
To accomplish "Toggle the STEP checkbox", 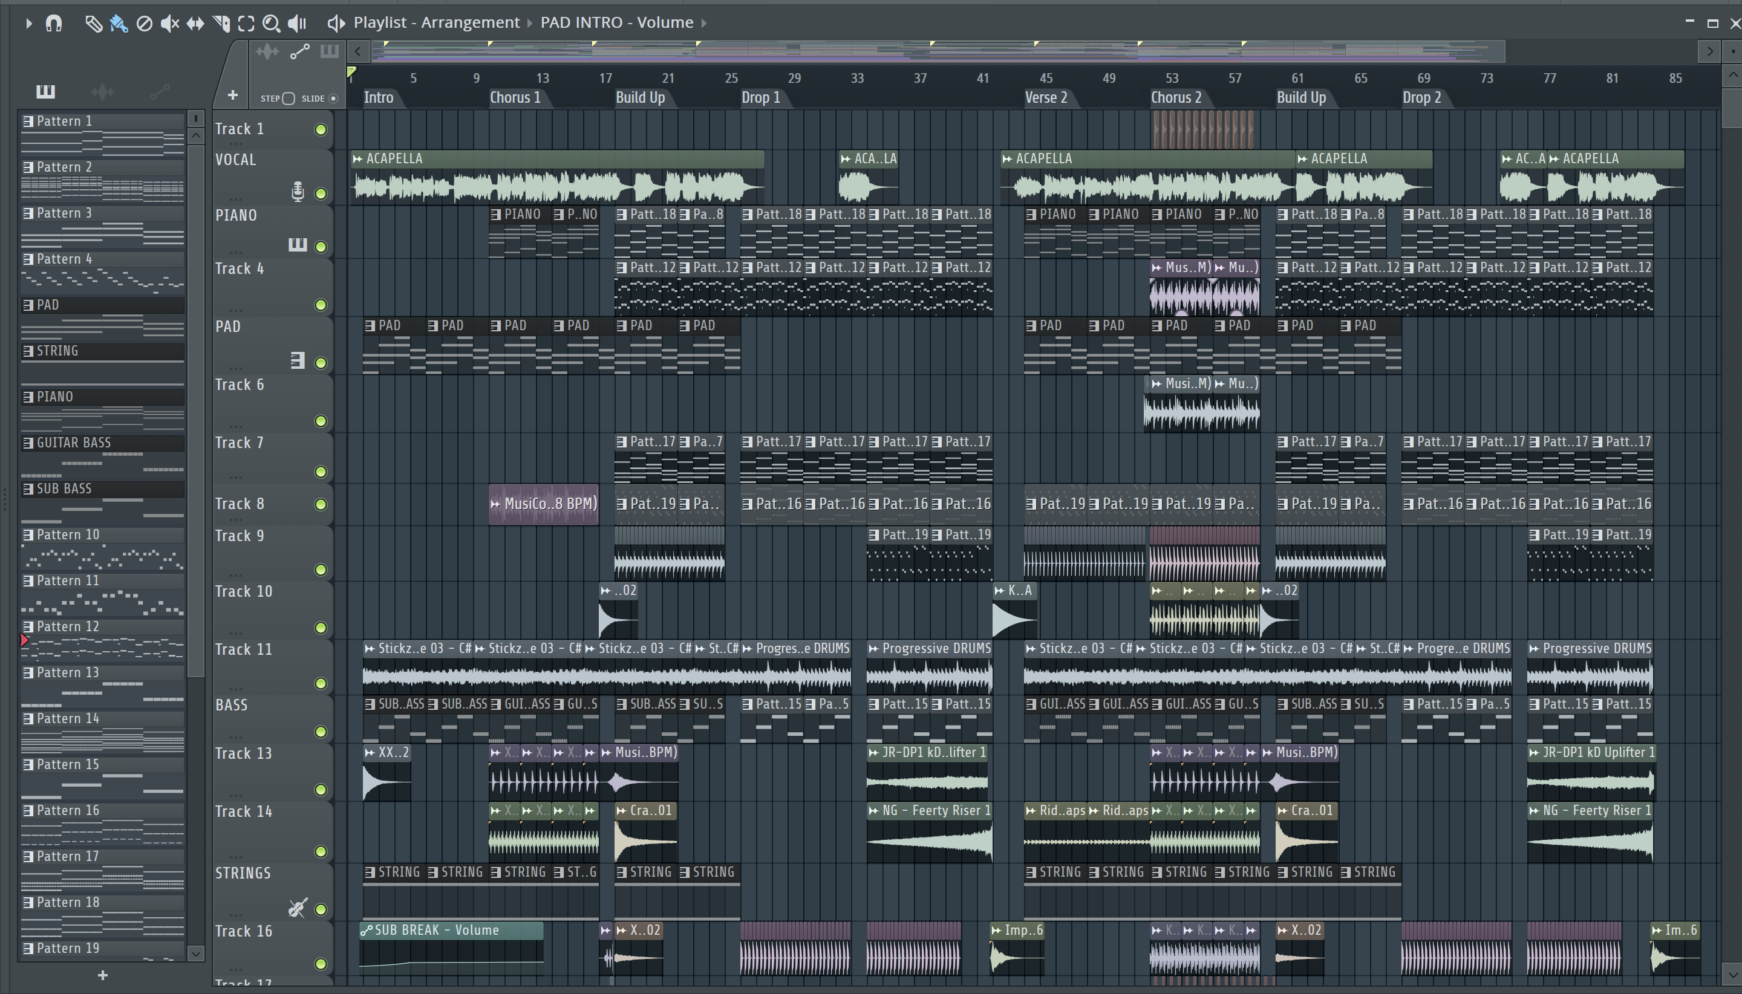I will coord(289,99).
